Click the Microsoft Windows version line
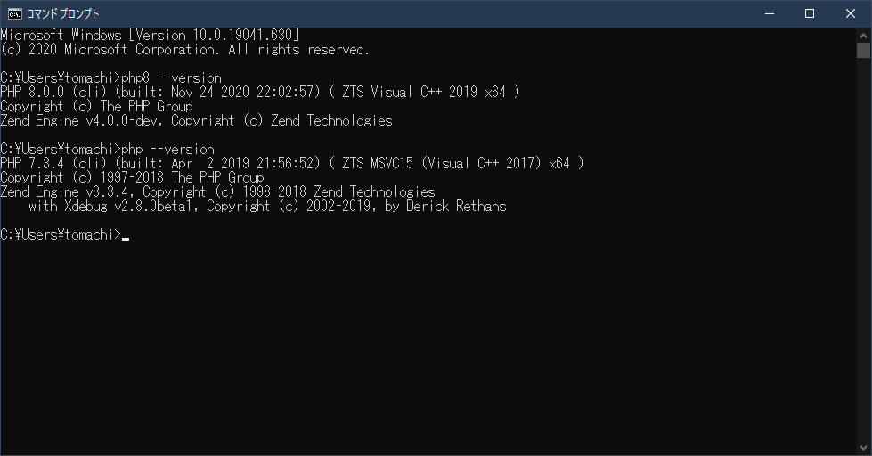Viewport: 872px width, 456px height. point(150,35)
